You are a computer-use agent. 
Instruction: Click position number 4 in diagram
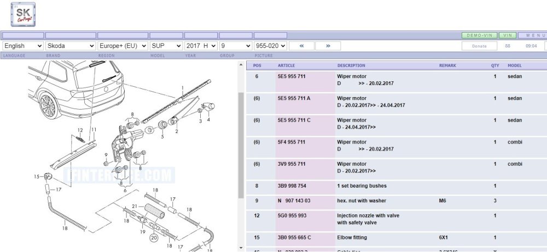click(x=208, y=120)
